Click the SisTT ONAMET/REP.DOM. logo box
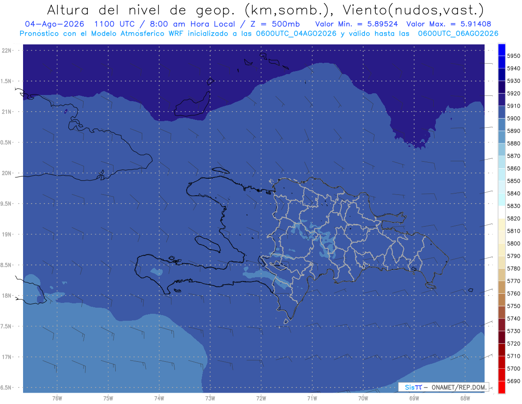522x404 pixels. coord(443,387)
